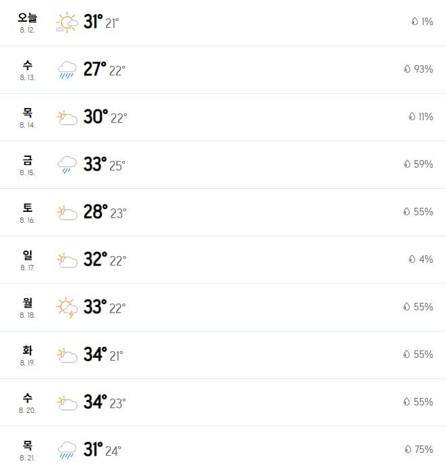Click the raindrop icon beside 59%
Screen dimensions: 446x472
tap(407, 164)
